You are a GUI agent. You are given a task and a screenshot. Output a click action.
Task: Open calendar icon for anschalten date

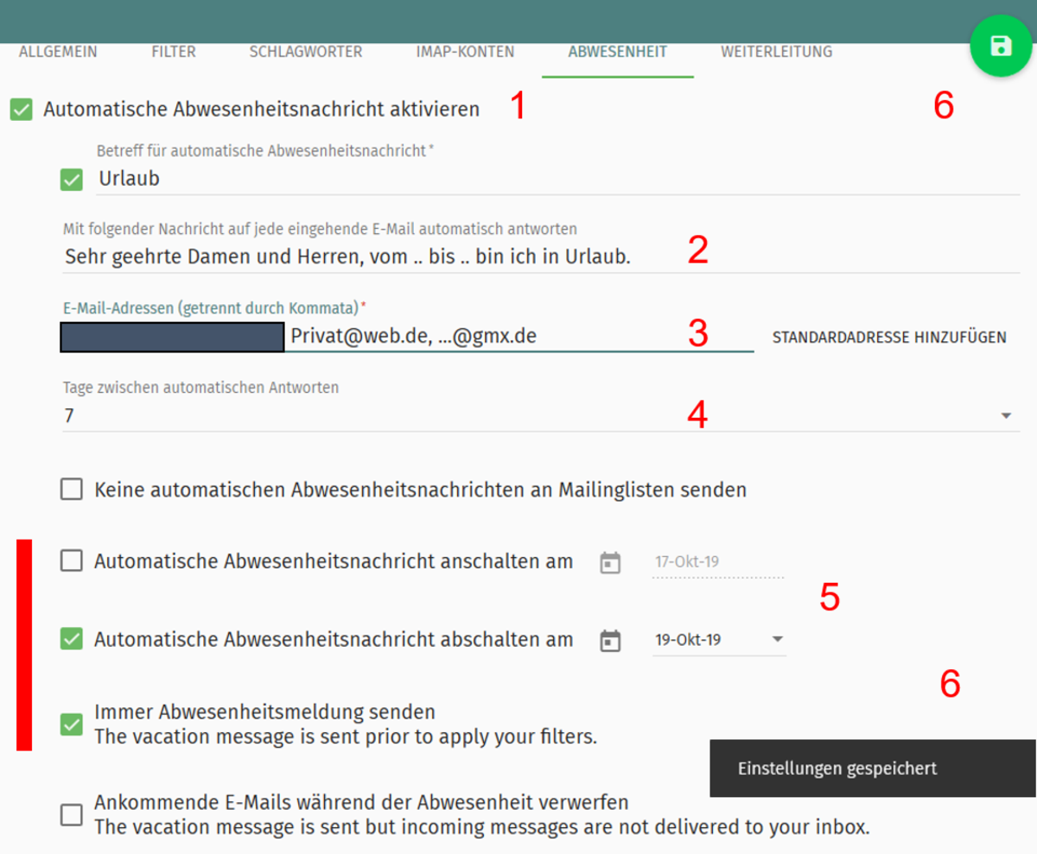point(610,563)
